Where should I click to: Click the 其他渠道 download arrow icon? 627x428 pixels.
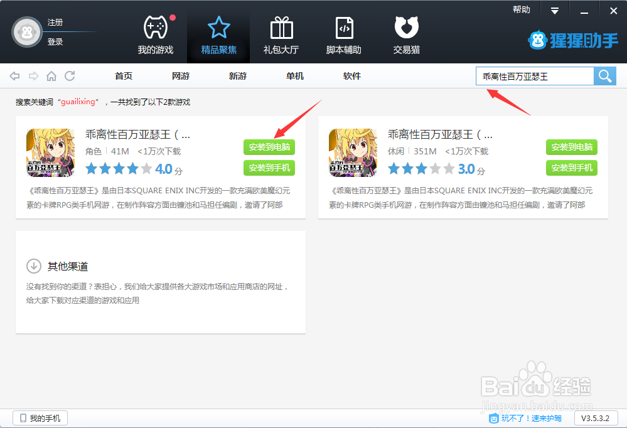[x=34, y=266]
